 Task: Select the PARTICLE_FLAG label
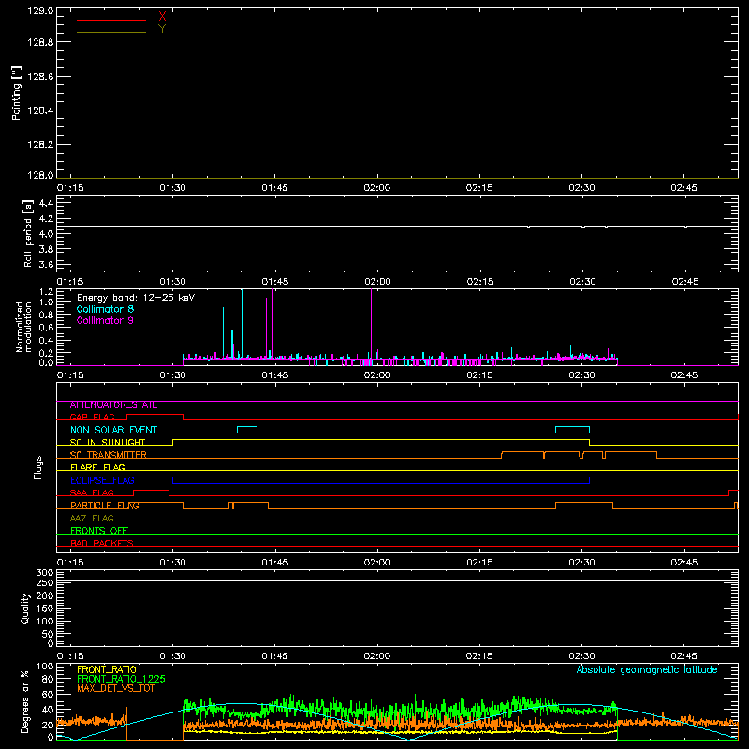tap(105, 506)
